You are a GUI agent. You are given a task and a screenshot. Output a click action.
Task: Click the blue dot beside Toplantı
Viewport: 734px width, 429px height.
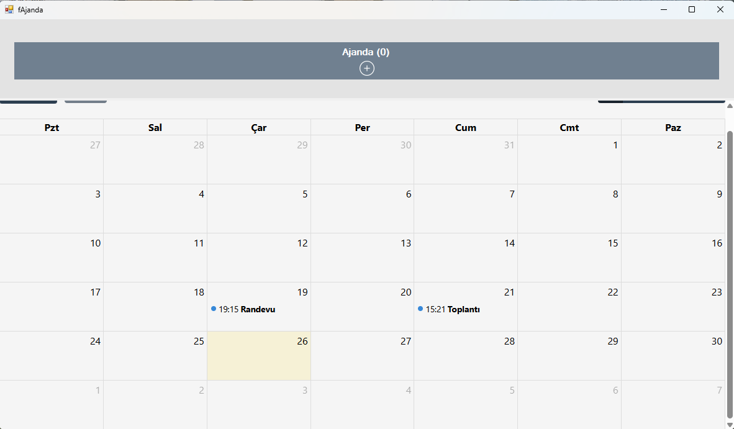[420, 309]
